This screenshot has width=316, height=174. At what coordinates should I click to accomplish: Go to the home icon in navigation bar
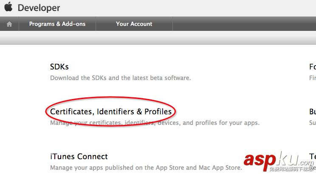(9, 24)
